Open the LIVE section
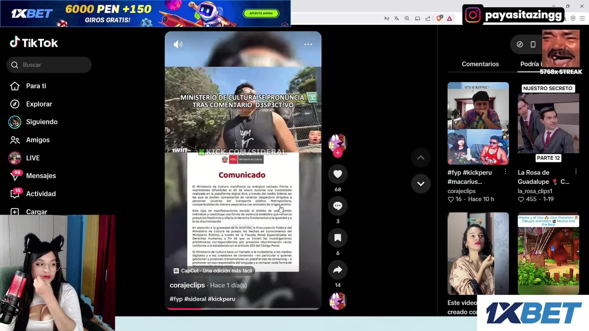Viewport: 589px width, 331px height. pyautogui.click(x=33, y=158)
